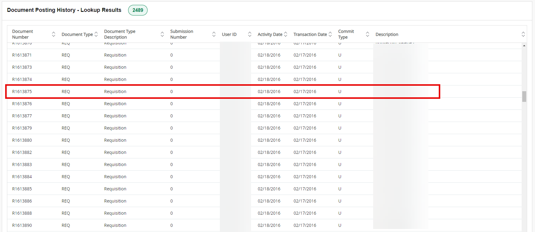Image resolution: width=535 pixels, height=232 pixels.
Task: Click the vertical scrollbar thumb
Action: (524, 96)
